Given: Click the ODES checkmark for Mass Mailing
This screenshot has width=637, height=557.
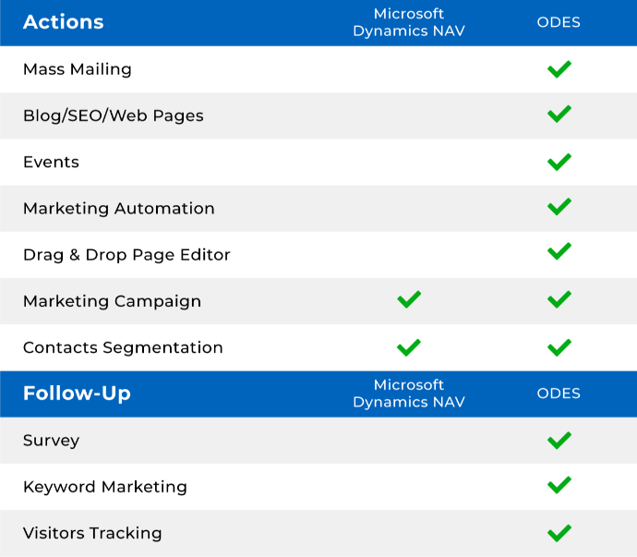Looking at the screenshot, I should pyautogui.click(x=559, y=69).
